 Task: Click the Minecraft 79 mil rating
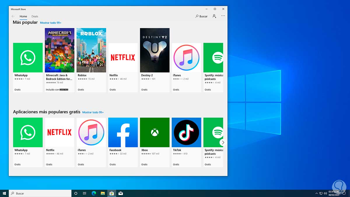point(55,83)
